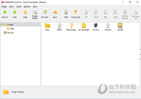Image resolution: width=141 pixels, height=99 pixels.
Task: Click the DAEMON Tools title bar logo
Action: tap(3, 2)
